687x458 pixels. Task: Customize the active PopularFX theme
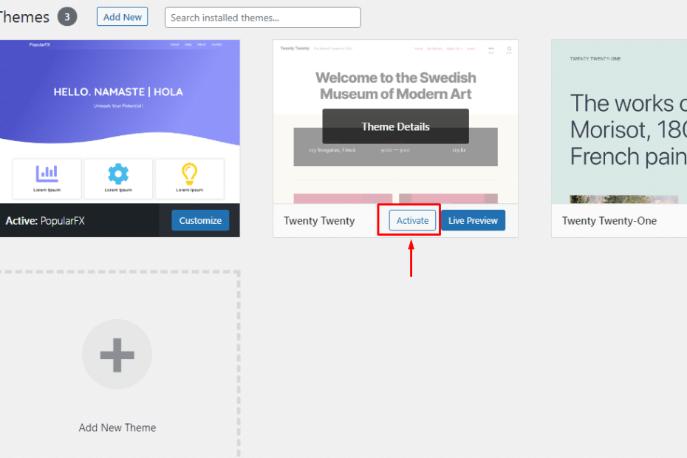tap(200, 220)
